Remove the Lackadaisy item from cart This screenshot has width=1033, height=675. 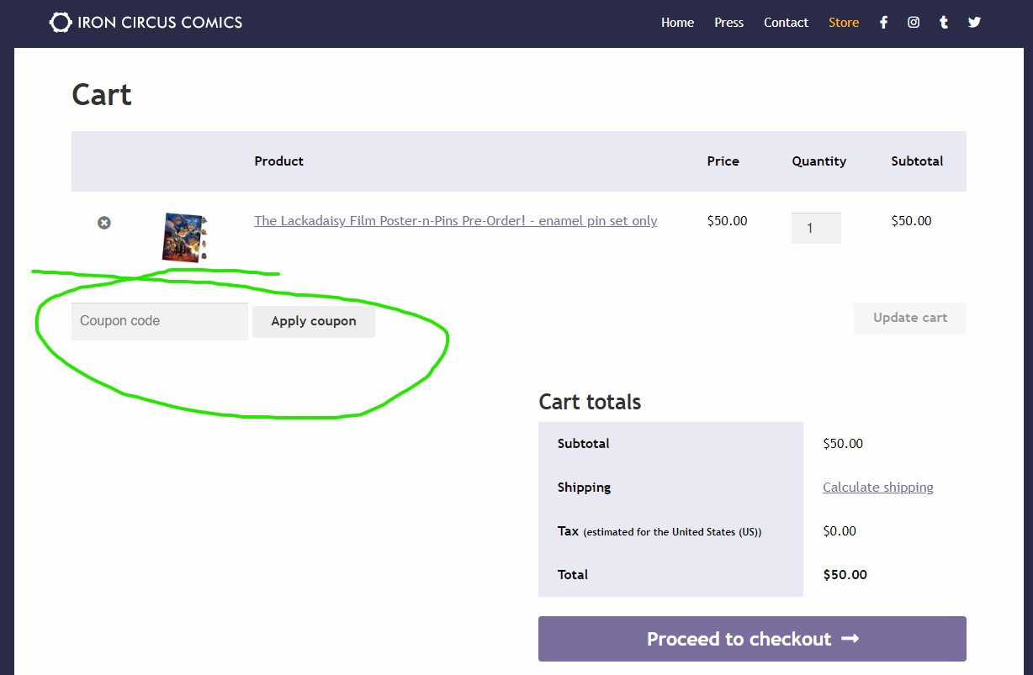click(x=103, y=223)
